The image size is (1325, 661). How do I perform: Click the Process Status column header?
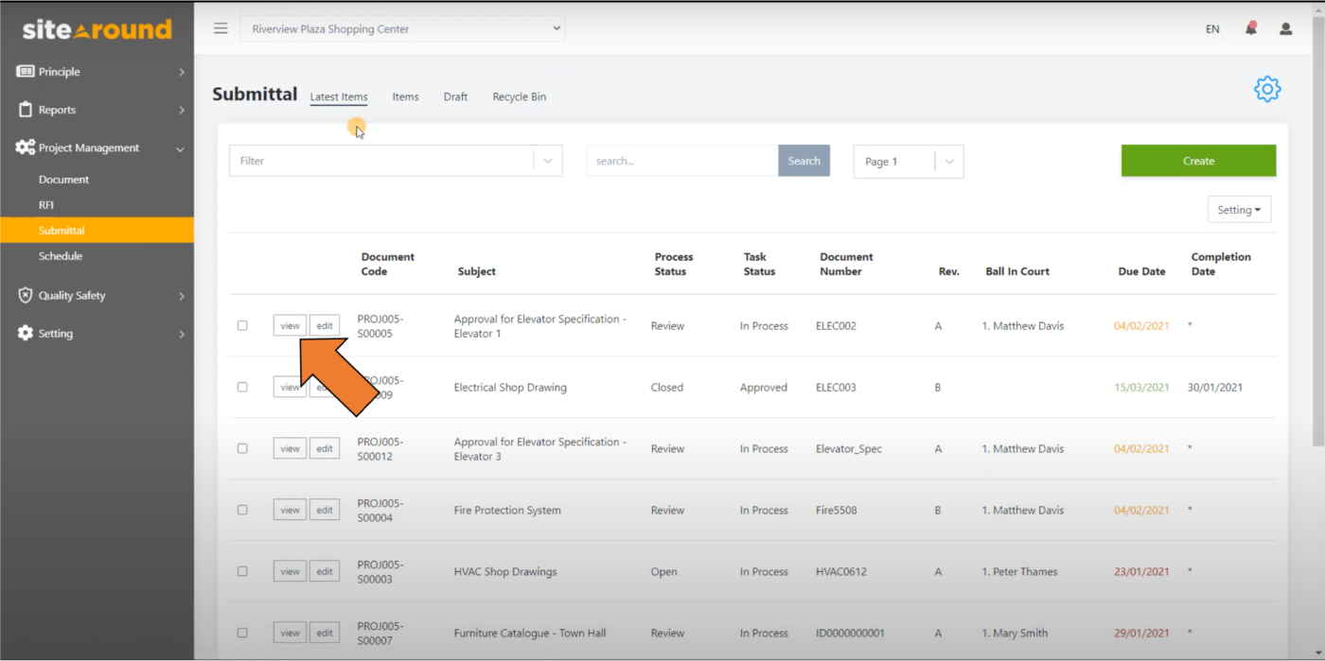[x=674, y=264]
